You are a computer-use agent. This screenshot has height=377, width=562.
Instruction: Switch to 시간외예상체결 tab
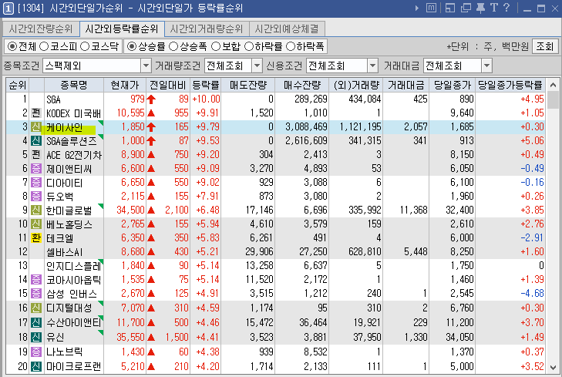coord(286,29)
